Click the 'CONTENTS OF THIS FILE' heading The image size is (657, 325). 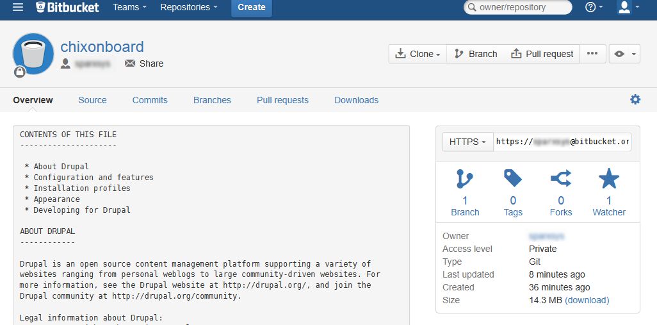(x=69, y=135)
